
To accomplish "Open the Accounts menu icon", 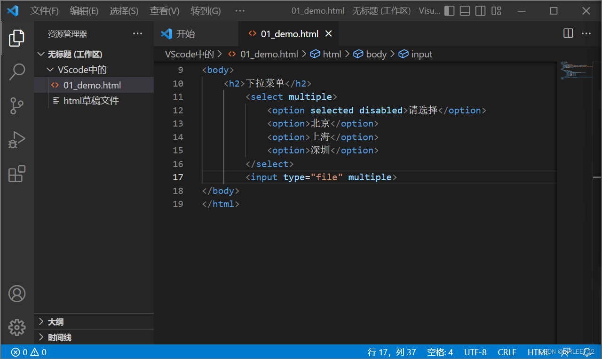I will coord(17,294).
